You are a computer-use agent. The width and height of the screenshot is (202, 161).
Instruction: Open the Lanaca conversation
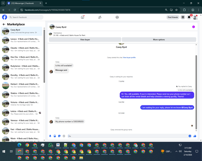pos(21,40)
